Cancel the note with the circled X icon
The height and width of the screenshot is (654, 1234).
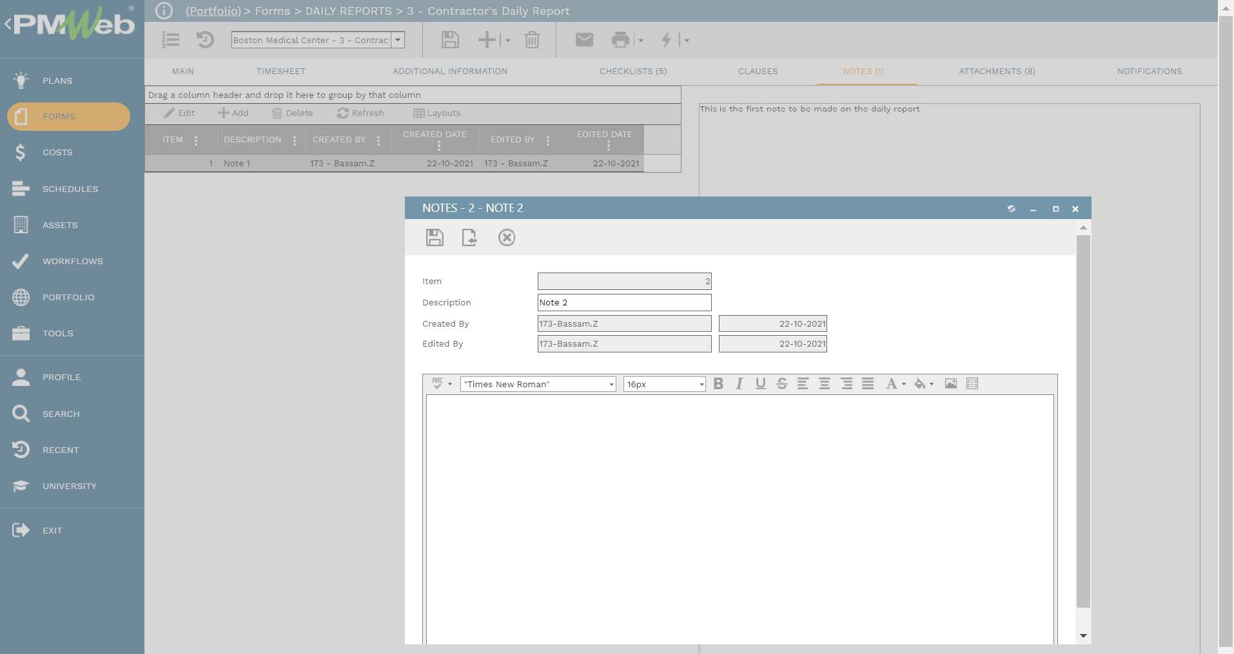click(x=507, y=238)
